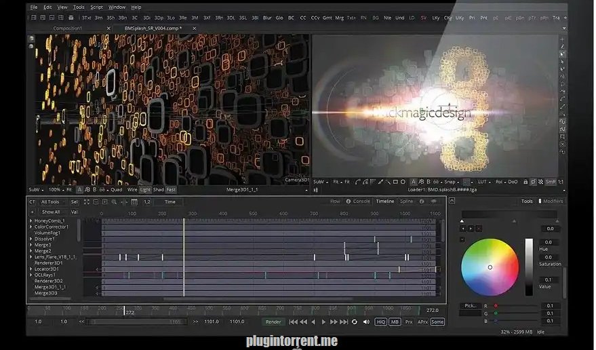
Task: Click the Value brightness gradient bar
Action: point(529,267)
